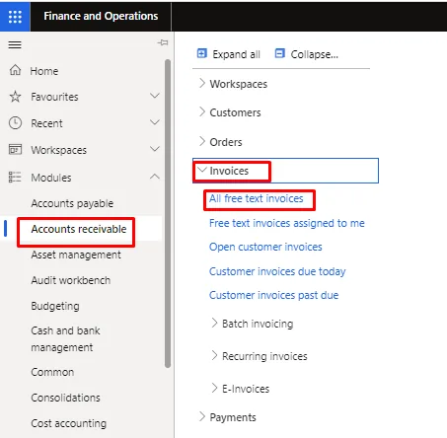Collapse the Invoices group arrow
This screenshot has height=438, width=447.
pos(201,170)
